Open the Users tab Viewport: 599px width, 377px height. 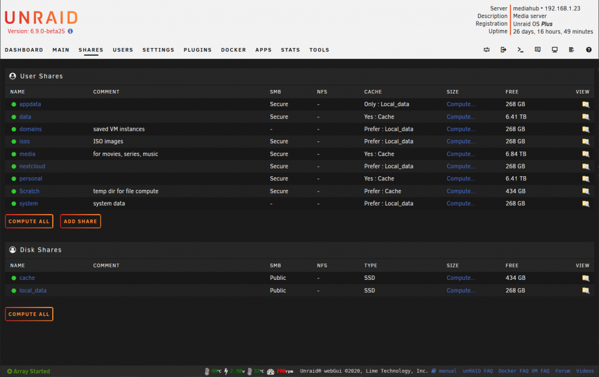point(123,50)
